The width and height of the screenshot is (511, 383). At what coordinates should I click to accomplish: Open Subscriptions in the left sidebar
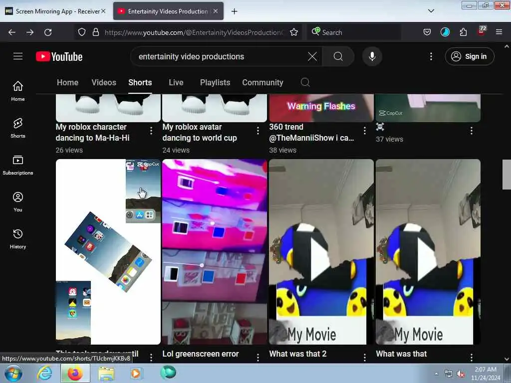pyautogui.click(x=18, y=165)
